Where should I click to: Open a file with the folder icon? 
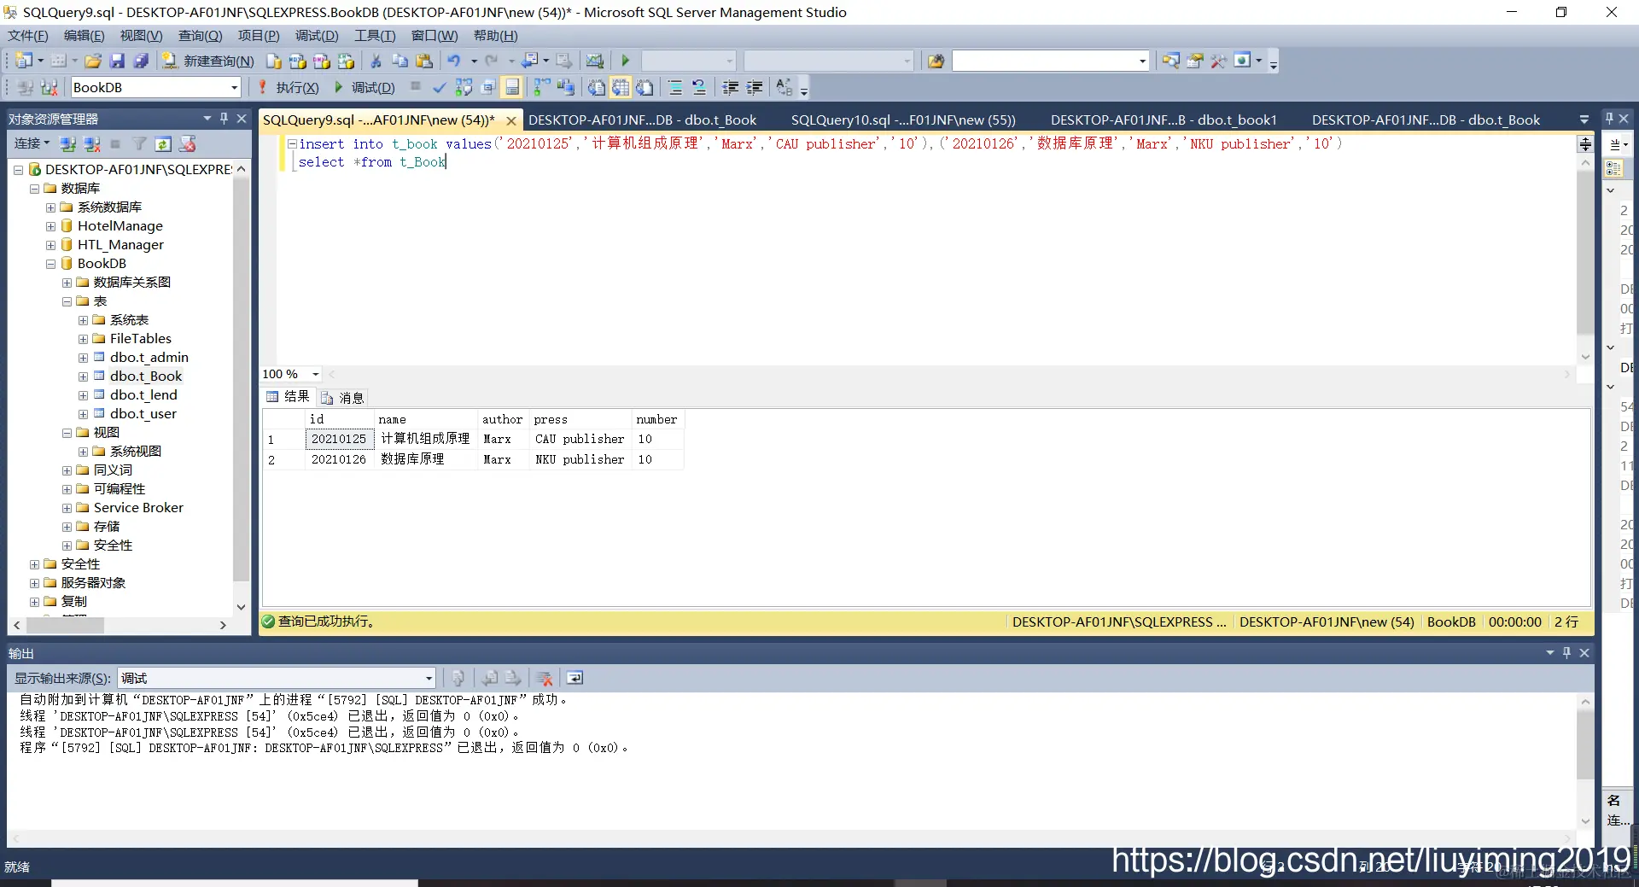[x=93, y=61]
